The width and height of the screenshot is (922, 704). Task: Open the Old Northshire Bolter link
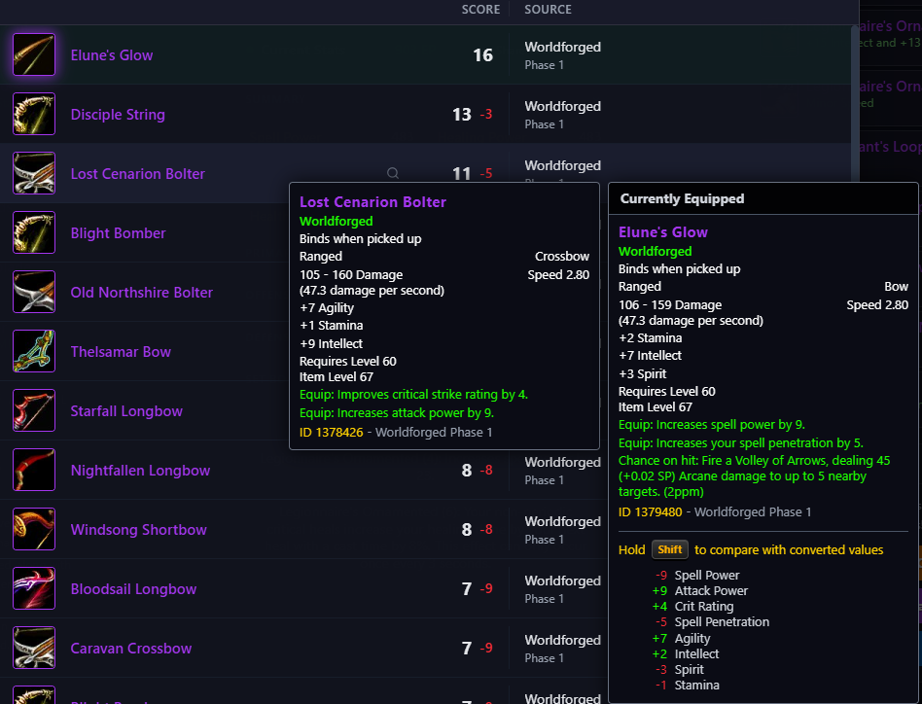pos(142,292)
